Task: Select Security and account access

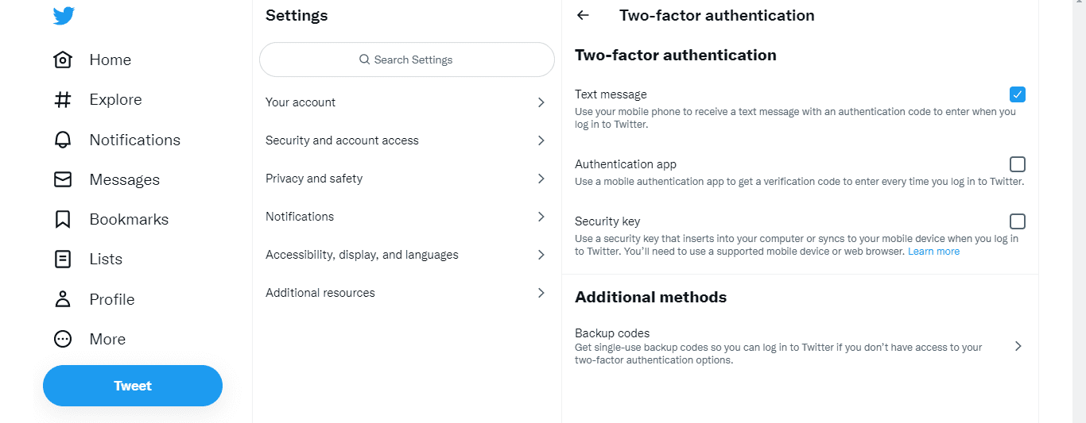Action: (x=407, y=140)
